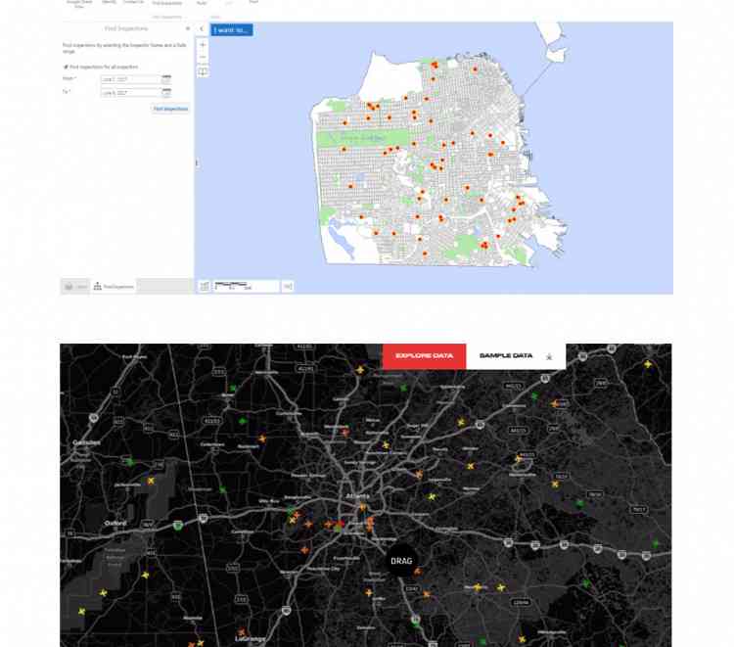Close the Find Inspections panel
The height and width of the screenshot is (647, 734).
(188, 28)
